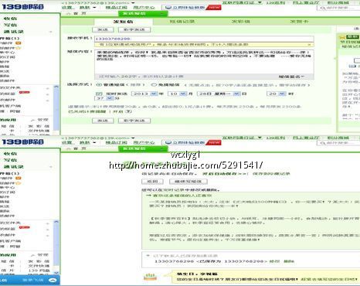Click the arrow icon before 喜欢这条短信的人还喜欢
Viewport: 360px width, 286px height.
coord(148,196)
